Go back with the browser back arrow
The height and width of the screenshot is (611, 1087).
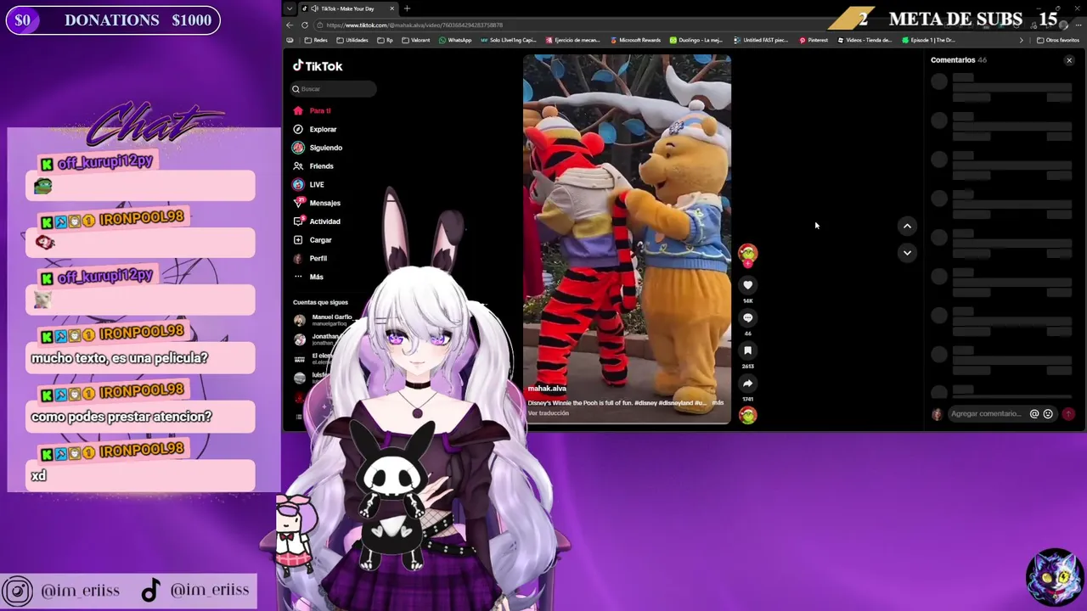click(290, 25)
